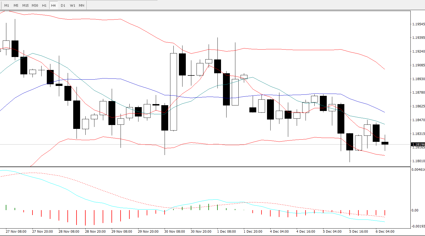Click the last candle on the chart

tap(385, 143)
